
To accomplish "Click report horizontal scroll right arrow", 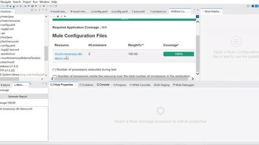I will tap(193, 79).
